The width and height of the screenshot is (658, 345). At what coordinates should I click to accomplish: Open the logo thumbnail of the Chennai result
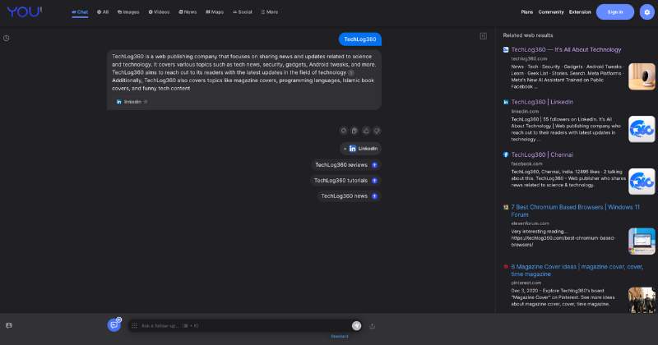[642, 182]
